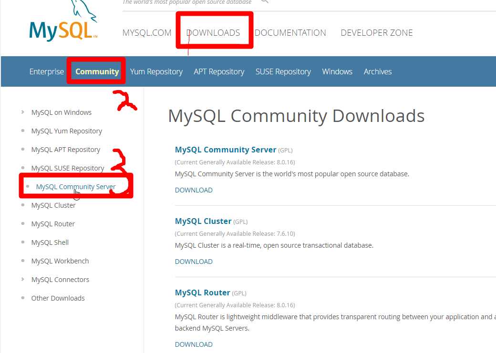Go to MySQL Shell in the sidebar
496x353 pixels.
click(50, 242)
